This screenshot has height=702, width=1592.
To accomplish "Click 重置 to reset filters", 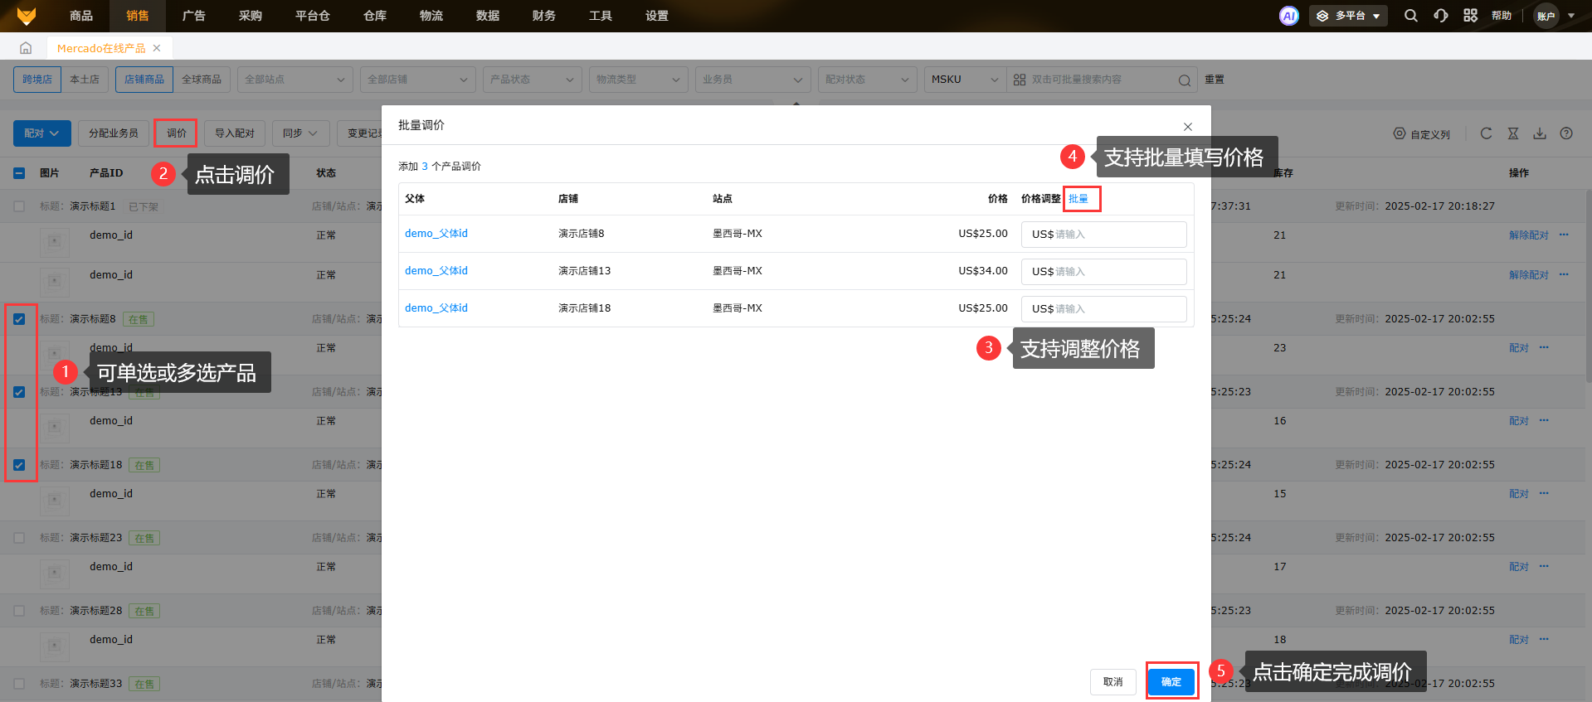I will click(1215, 80).
